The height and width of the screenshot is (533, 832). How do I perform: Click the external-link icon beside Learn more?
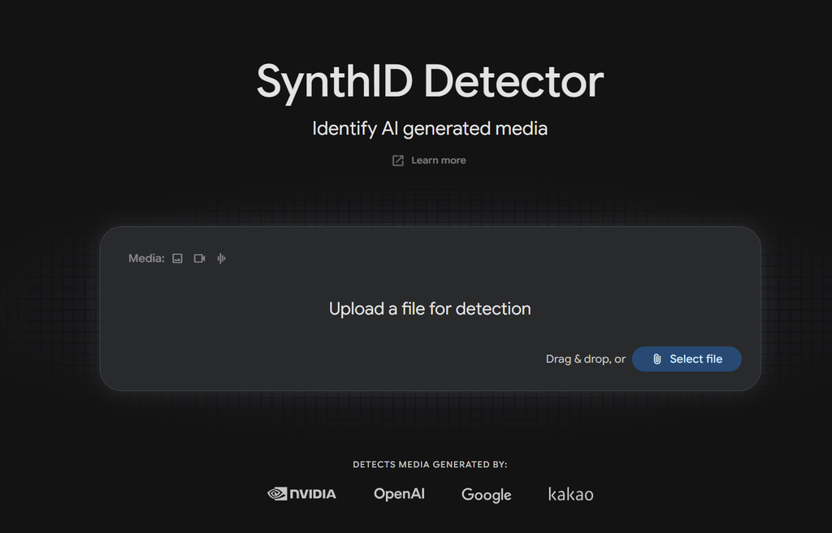pyautogui.click(x=398, y=161)
